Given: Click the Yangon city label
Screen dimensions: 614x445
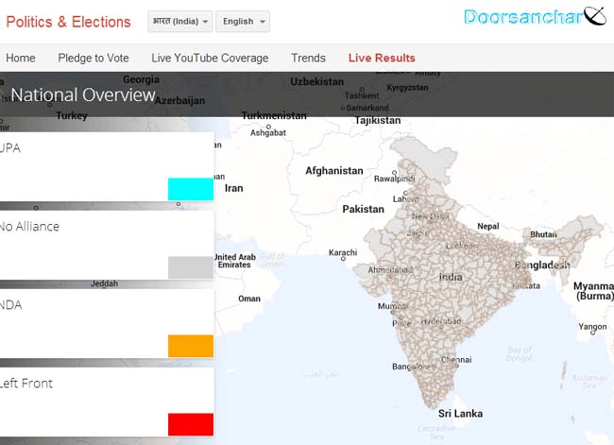Looking at the screenshot, I should tap(592, 327).
